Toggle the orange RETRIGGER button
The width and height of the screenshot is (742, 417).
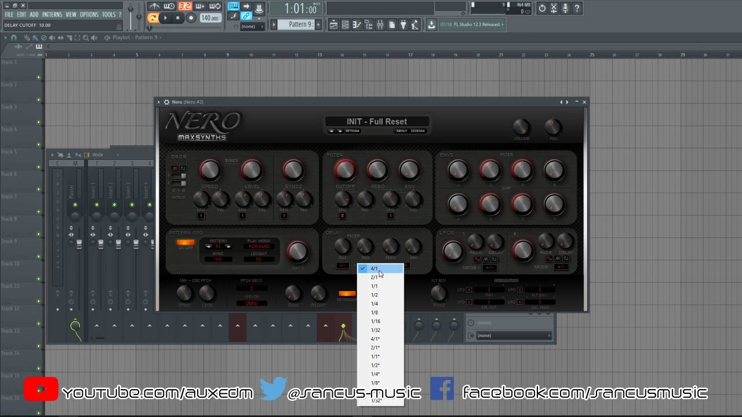[347, 294]
